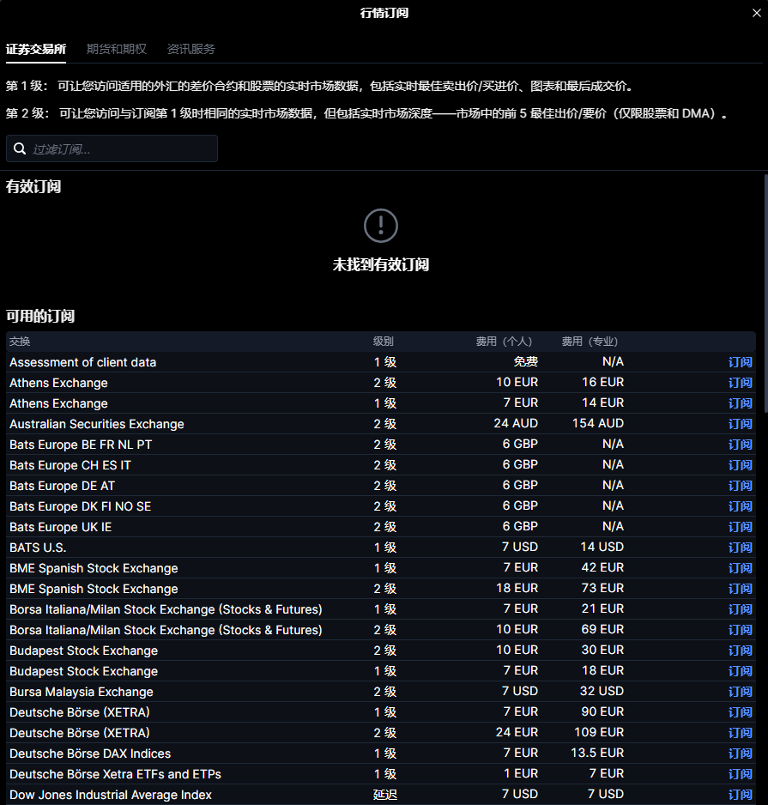Click the 'Bats Europe BE FR NL PT' name
Viewport: 768px width, 805px height.
click(81, 445)
